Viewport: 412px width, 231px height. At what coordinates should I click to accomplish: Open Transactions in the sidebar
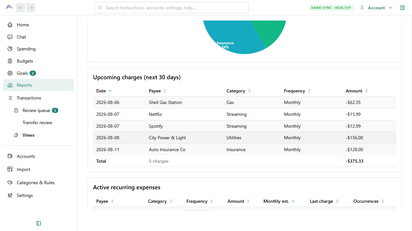tap(38, 98)
